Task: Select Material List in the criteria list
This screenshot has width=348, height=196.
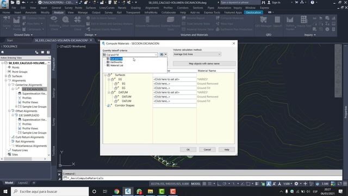Action: [x=117, y=65]
